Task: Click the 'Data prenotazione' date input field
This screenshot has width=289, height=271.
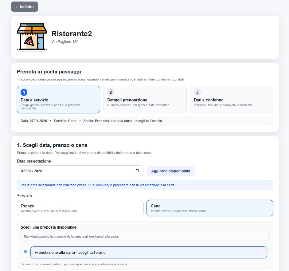Action: [77, 171]
